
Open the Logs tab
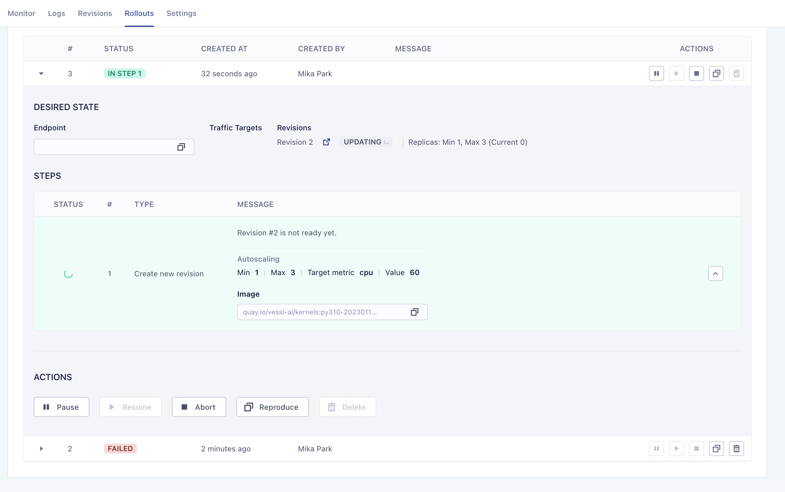coord(56,13)
